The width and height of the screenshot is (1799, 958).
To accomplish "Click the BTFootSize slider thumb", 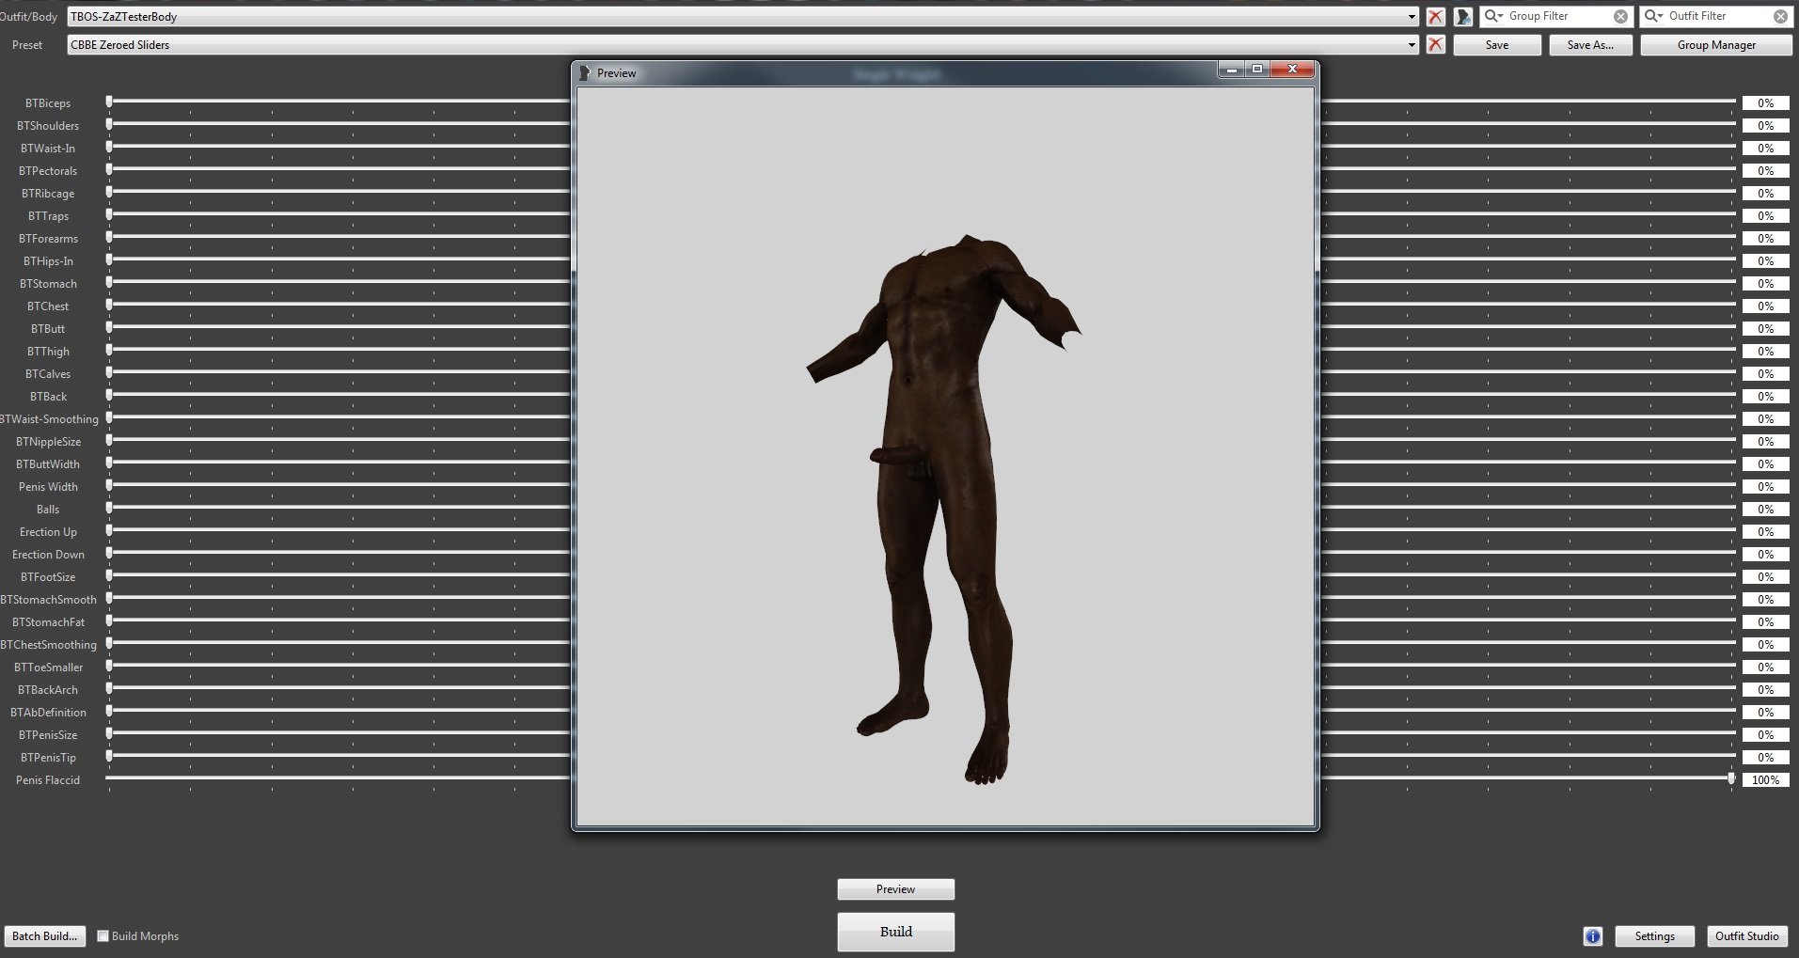I will pyautogui.click(x=109, y=575).
